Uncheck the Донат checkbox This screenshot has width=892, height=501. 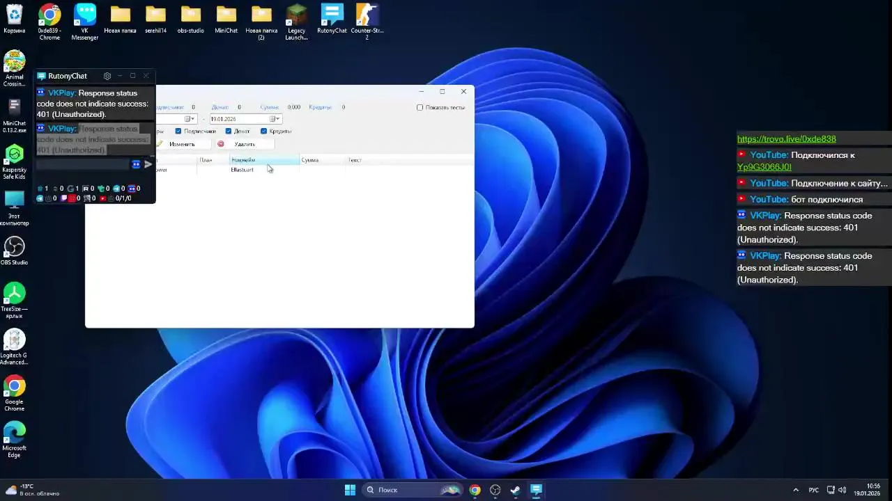(x=228, y=131)
